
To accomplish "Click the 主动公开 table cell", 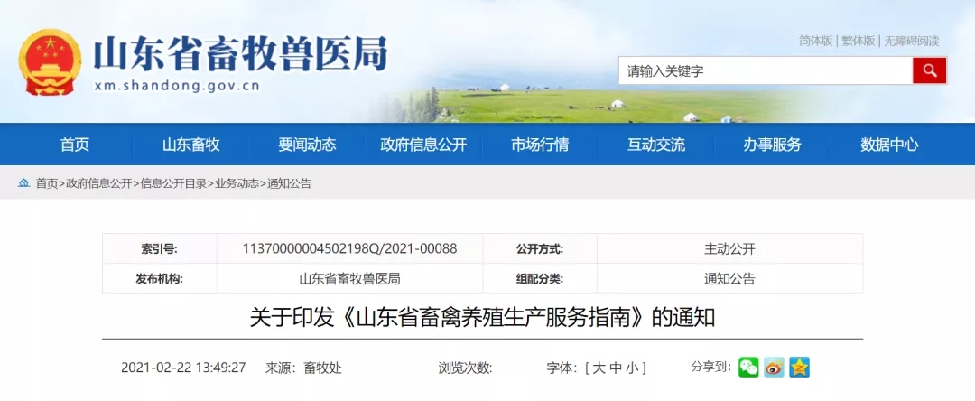I will [x=729, y=248].
